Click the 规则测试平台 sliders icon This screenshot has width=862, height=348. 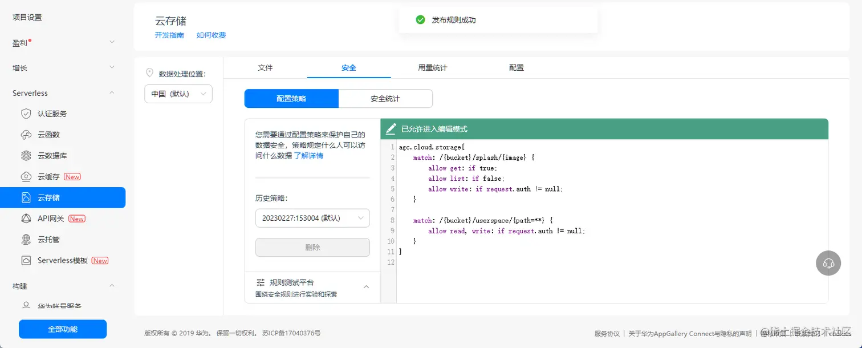pyautogui.click(x=261, y=282)
